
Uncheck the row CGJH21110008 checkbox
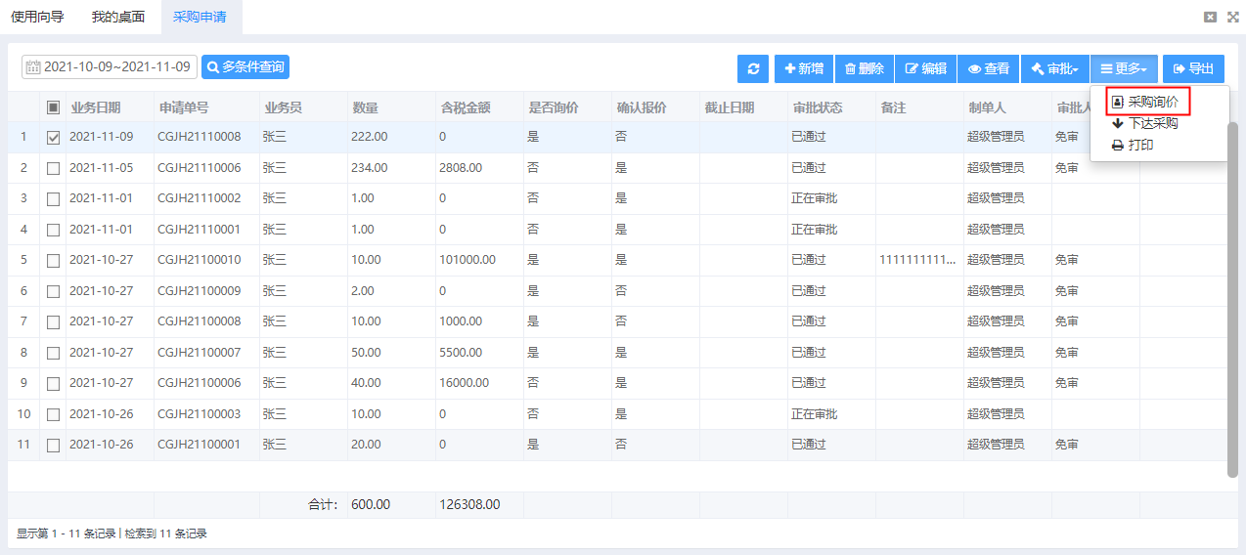[54, 138]
